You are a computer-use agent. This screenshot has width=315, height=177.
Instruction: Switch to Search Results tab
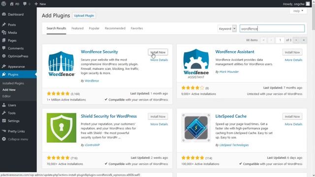click(x=56, y=29)
